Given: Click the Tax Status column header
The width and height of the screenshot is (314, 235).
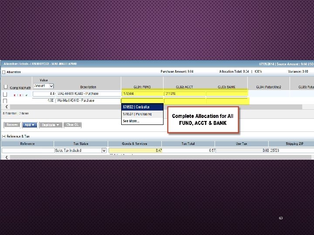Looking at the screenshot, I should [81, 144].
